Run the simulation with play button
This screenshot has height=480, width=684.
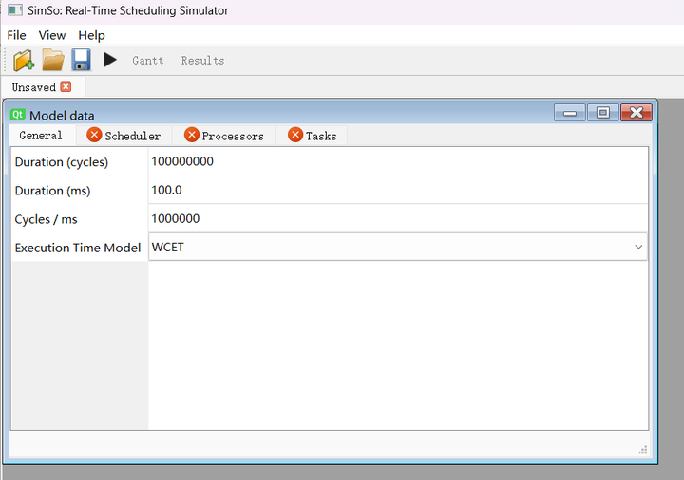(x=110, y=60)
